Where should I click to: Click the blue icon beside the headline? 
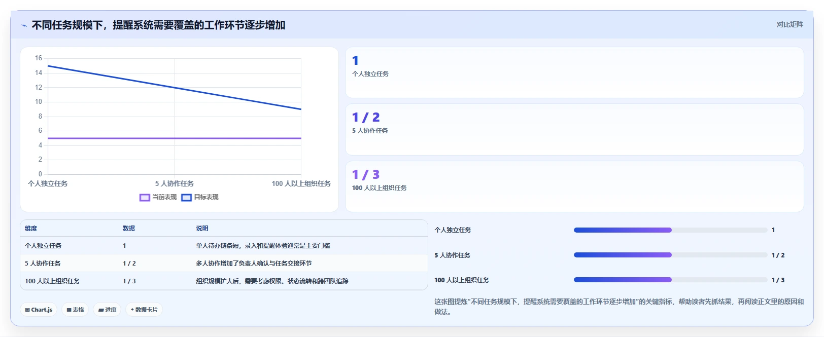click(24, 25)
